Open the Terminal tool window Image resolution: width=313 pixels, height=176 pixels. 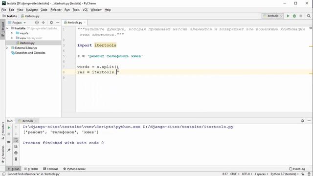coord(50,169)
